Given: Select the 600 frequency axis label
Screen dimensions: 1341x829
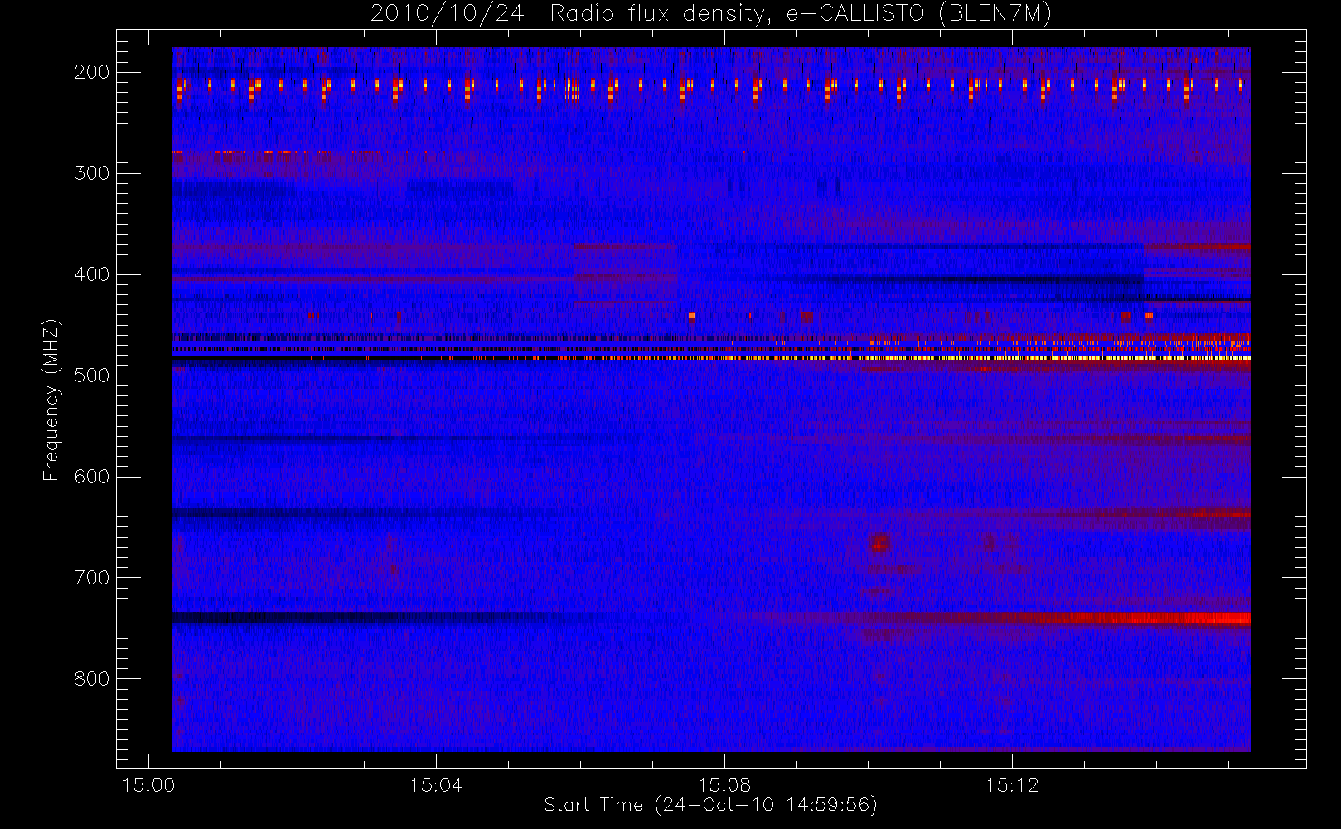Looking at the screenshot, I should [x=91, y=477].
